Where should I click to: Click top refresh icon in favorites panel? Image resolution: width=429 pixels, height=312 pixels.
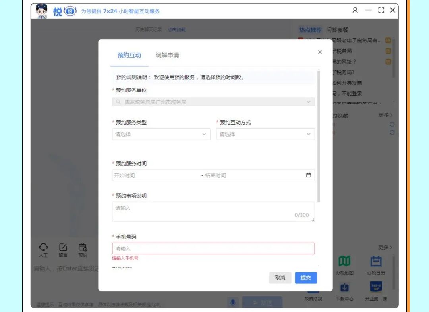pyautogui.click(x=392, y=124)
